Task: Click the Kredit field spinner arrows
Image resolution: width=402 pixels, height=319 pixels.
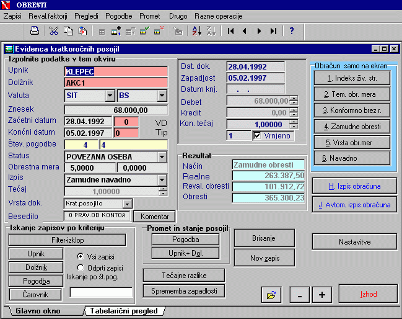Action: (x=294, y=112)
